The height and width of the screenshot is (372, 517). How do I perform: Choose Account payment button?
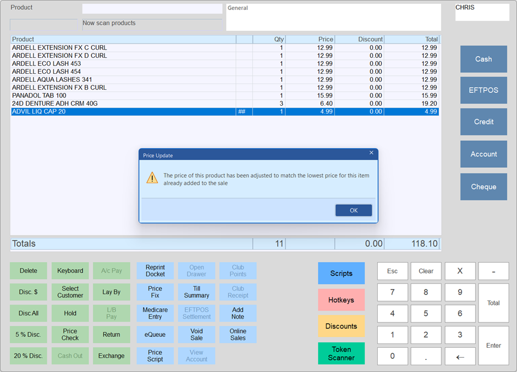tap(483, 154)
